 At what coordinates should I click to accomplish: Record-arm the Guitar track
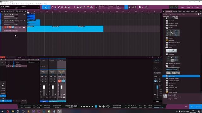(x=10, y=15)
